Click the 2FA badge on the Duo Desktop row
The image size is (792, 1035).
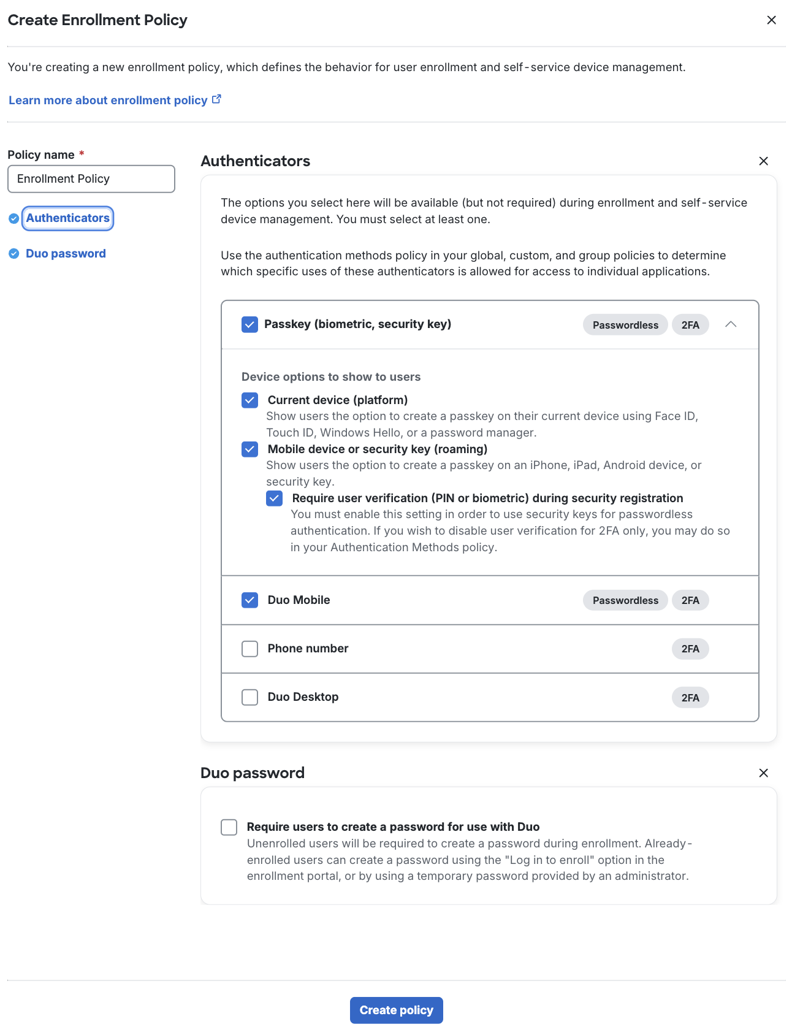pos(690,698)
